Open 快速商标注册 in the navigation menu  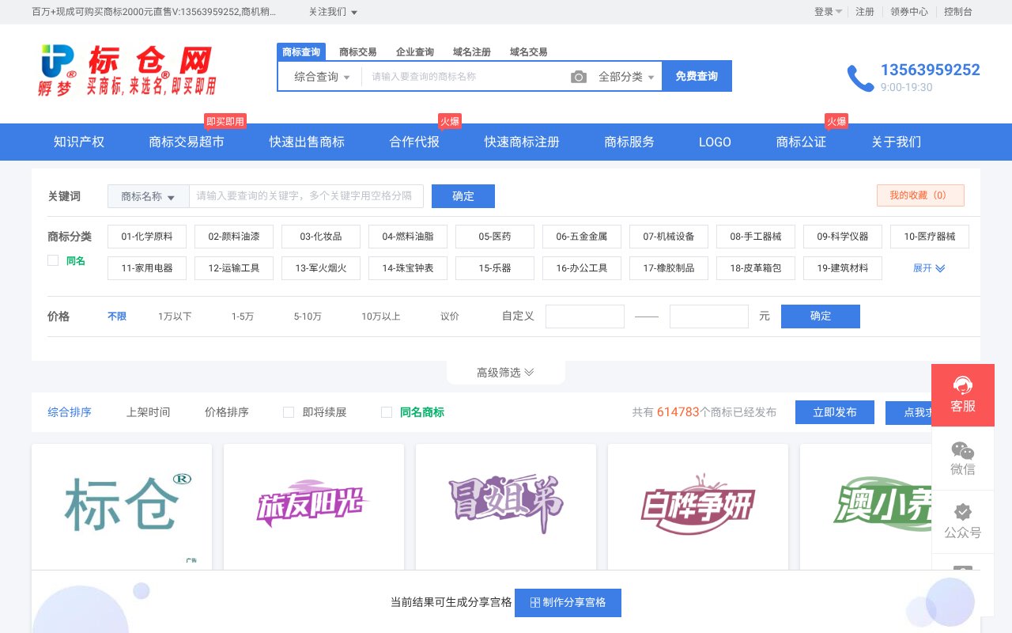(x=521, y=142)
